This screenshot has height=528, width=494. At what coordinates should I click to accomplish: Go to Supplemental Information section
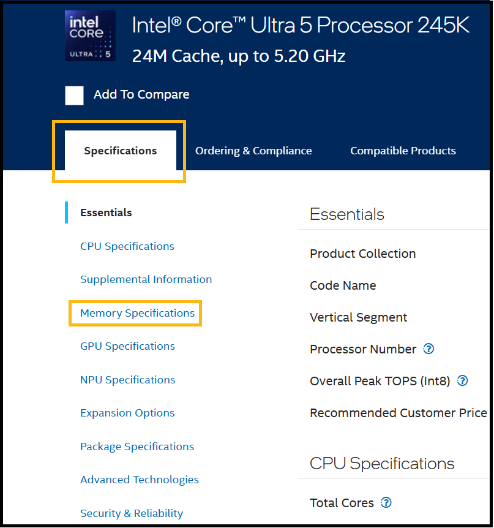click(x=146, y=279)
